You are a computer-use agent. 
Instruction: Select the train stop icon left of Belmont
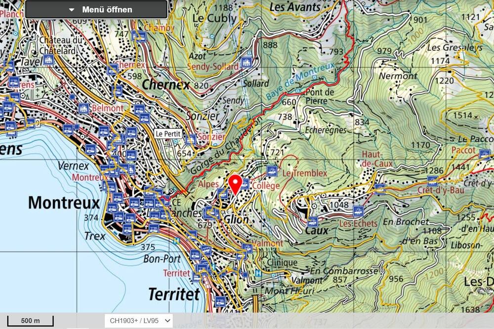coord(83,108)
